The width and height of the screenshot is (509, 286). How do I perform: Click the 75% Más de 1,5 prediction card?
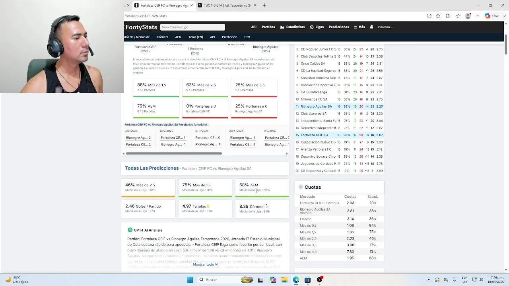click(x=205, y=188)
